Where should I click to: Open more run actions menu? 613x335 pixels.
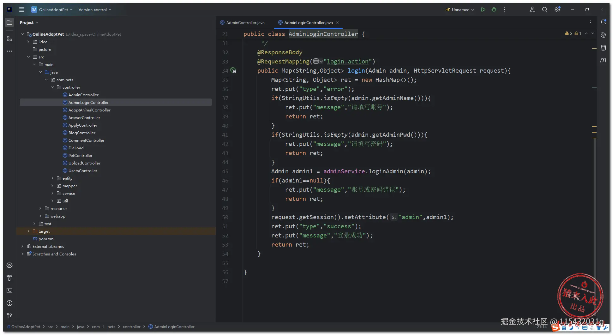point(505,9)
